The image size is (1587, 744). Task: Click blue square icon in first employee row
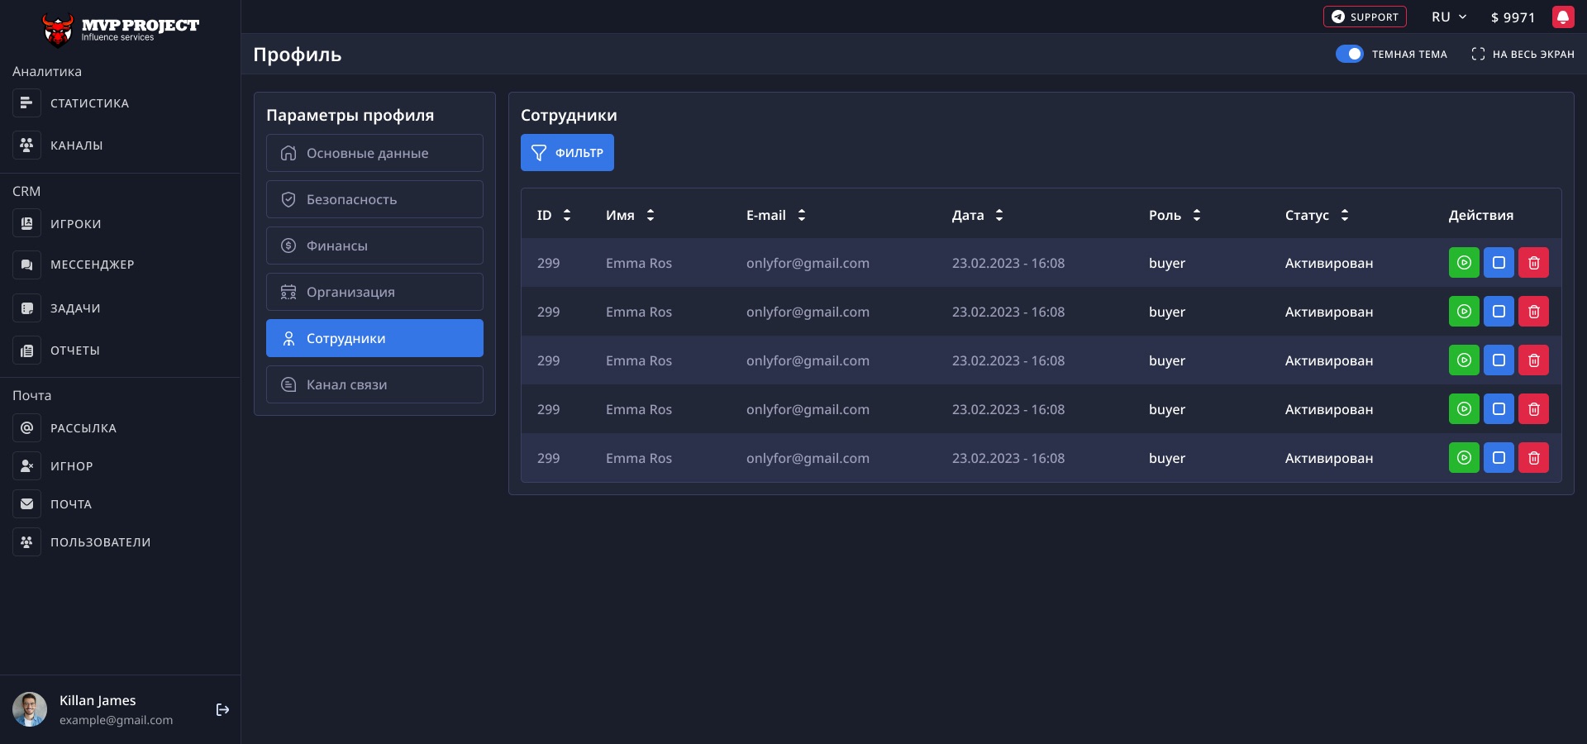coord(1499,263)
